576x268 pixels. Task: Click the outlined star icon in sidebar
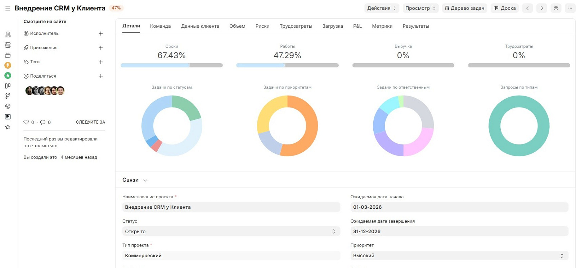(x=8, y=127)
